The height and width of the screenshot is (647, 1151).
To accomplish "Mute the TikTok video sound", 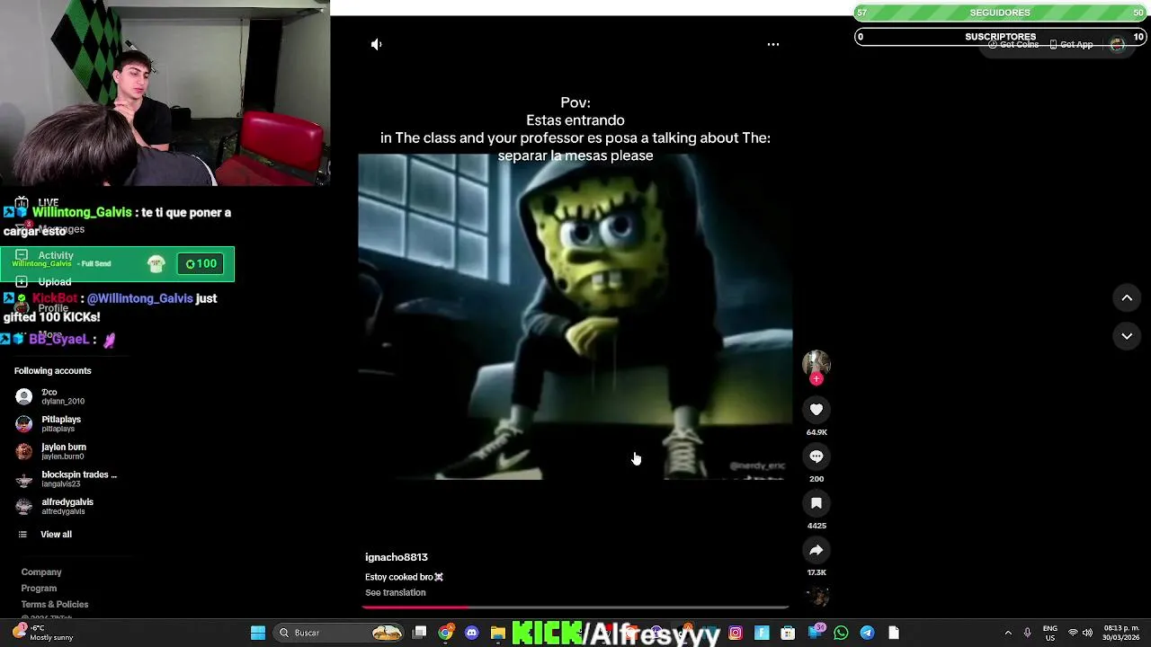I will [377, 44].
